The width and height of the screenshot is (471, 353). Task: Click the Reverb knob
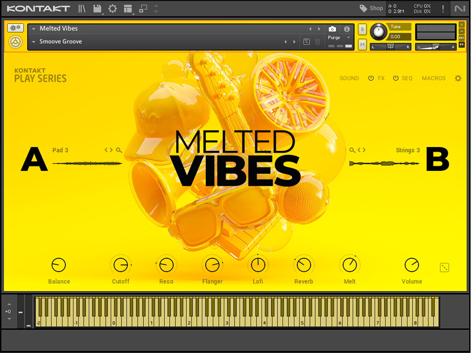pos(304,265)
